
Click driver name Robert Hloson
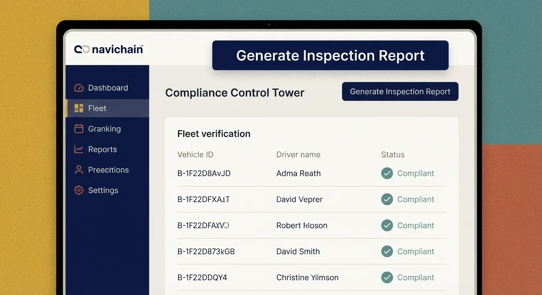pos(302,225)
